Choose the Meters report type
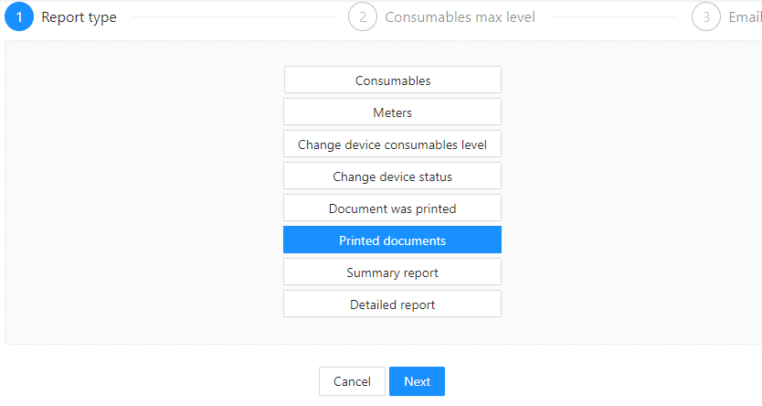The height and width of the screenshot is (406, 762). coord(393,112)
